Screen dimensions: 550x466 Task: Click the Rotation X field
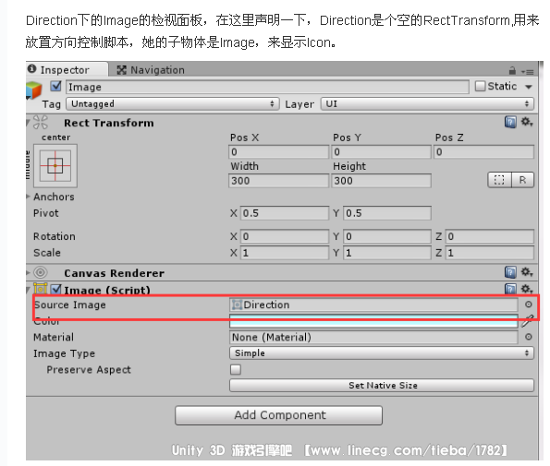[285, 236]
